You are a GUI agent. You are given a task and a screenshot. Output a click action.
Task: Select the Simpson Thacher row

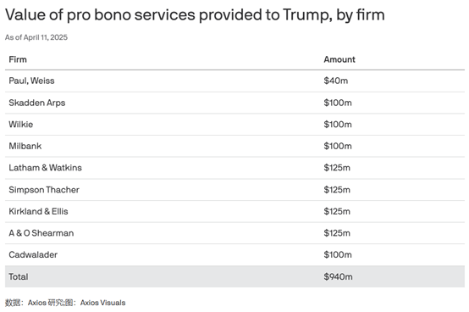234,190
